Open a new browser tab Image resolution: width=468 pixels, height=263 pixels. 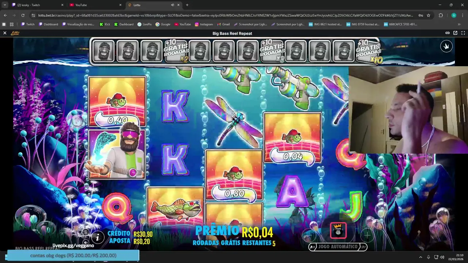(x=187, y=5)
